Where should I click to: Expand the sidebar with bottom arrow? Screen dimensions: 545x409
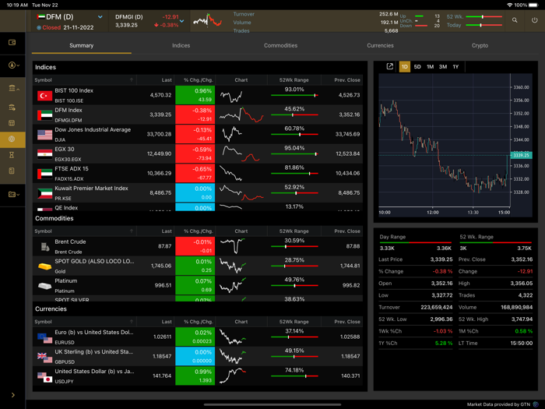pyautogui.click(x=13, y=395)
